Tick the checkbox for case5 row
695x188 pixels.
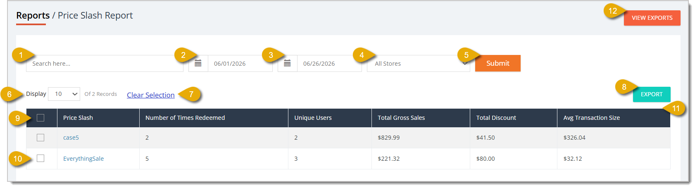pyautogui.click(x=40, y=138)
